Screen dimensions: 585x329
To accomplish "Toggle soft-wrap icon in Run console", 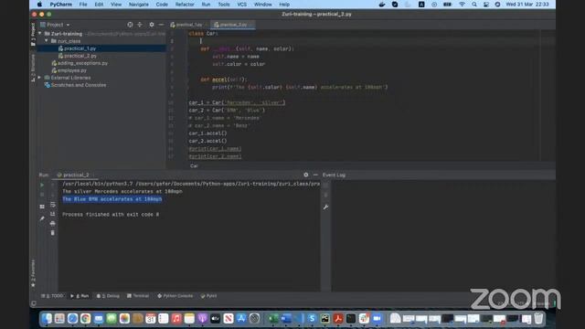I will pyautogui.click(x=53, y=205).
